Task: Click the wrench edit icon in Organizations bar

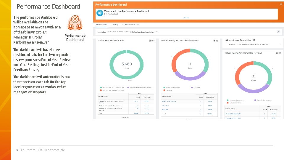Action: pyautogui.click(x=278, y=32)
